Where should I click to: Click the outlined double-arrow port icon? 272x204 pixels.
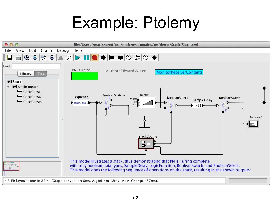coord(146,58)
